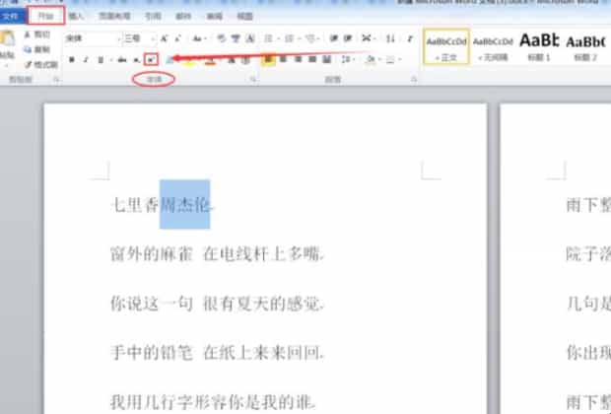This screenshot has height=414, width=611.
Task: Apply the text highlight color
Action: pyautogui.click(x=188, y=60)
